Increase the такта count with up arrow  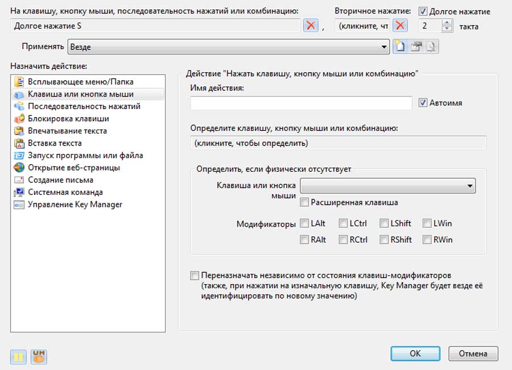(447, 22)
